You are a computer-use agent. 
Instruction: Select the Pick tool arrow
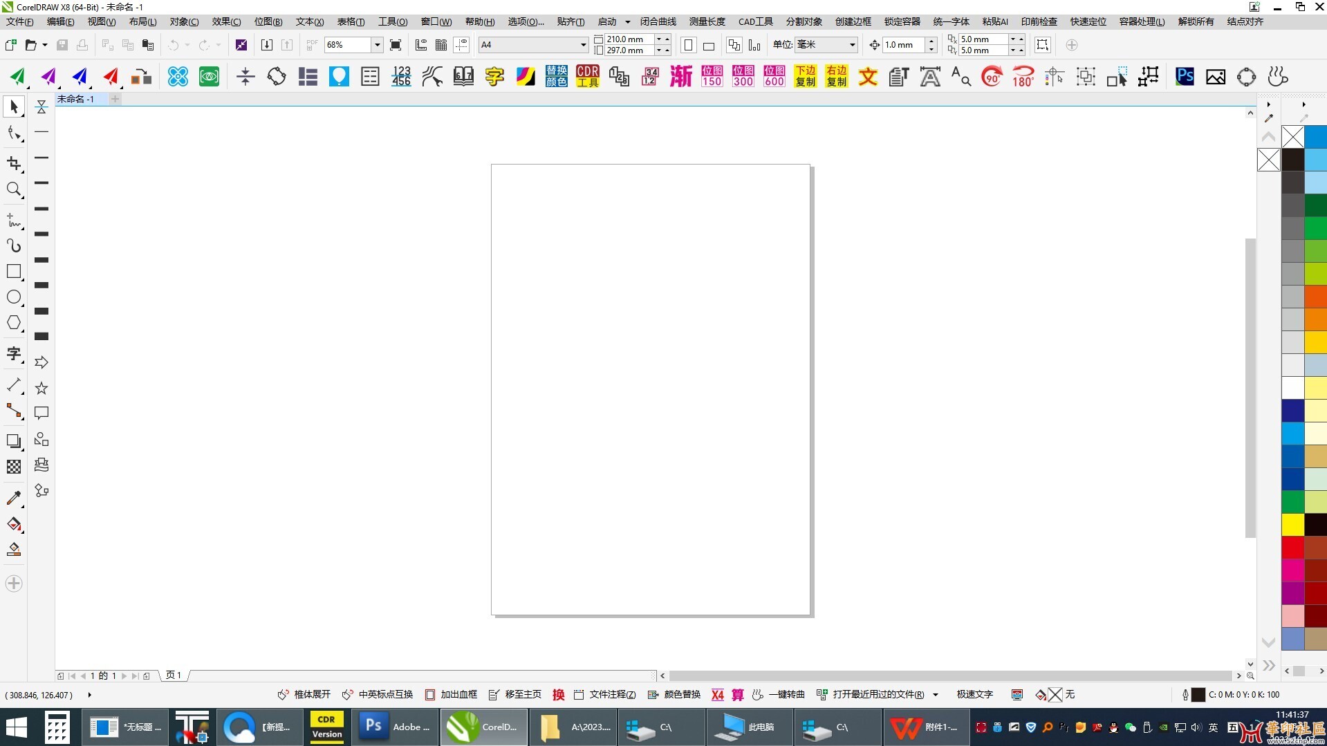(14, 107)
